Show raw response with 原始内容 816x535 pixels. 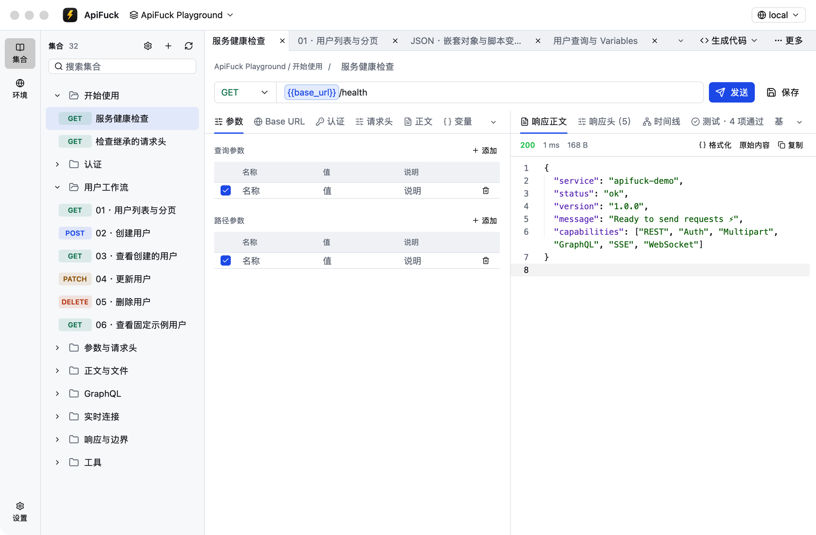pos(754,145)
